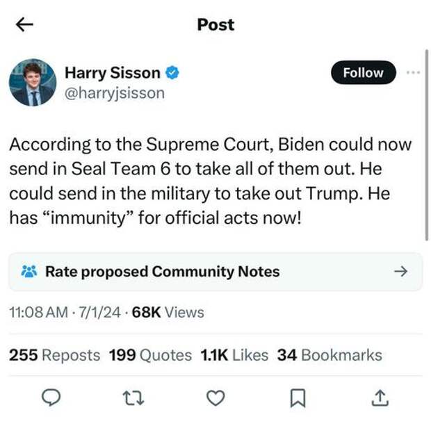Image resolution: width=431 pixels, height=426 pixels.
Task: Like the post with heart icon
Action: [215, 398]
